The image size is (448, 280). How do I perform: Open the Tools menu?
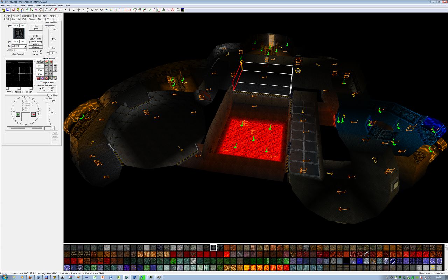(61, 6)
